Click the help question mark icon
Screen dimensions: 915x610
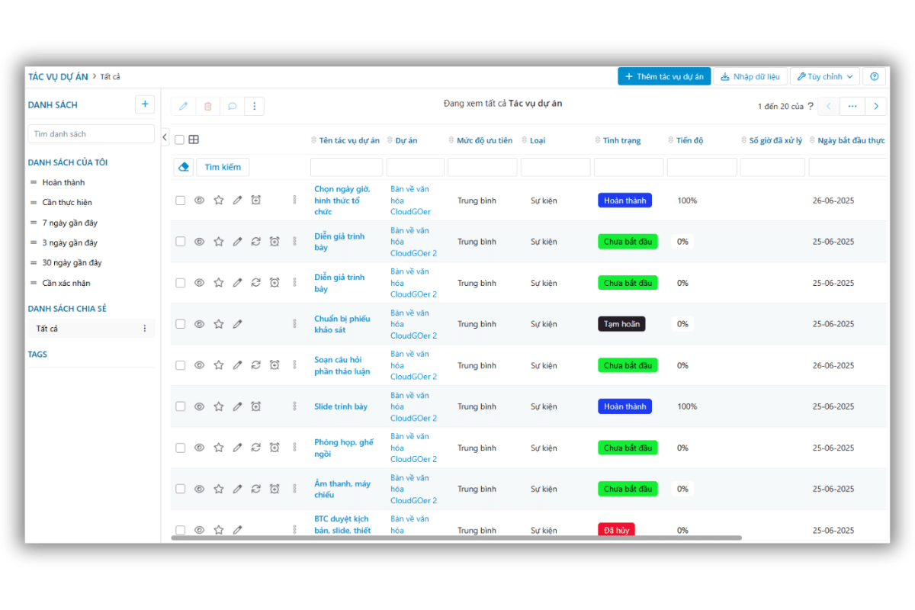point(874,77)
